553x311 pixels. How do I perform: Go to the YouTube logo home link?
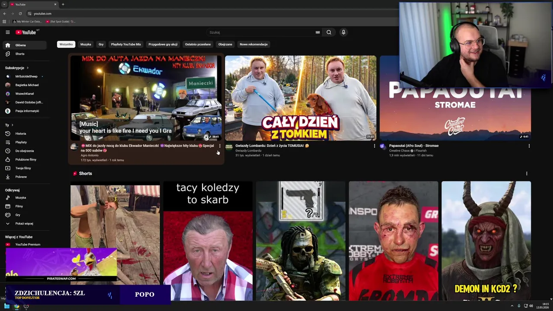tap(26, 32)
